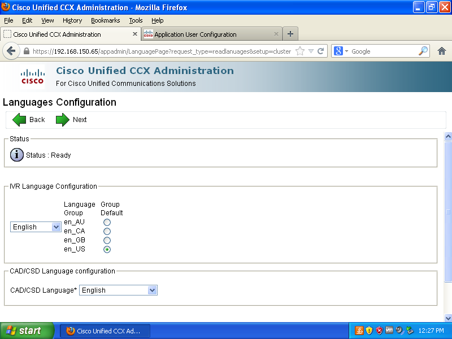452x339 pixels.
Task: Select en_CA as group default
Action: [x=107, y=231]
